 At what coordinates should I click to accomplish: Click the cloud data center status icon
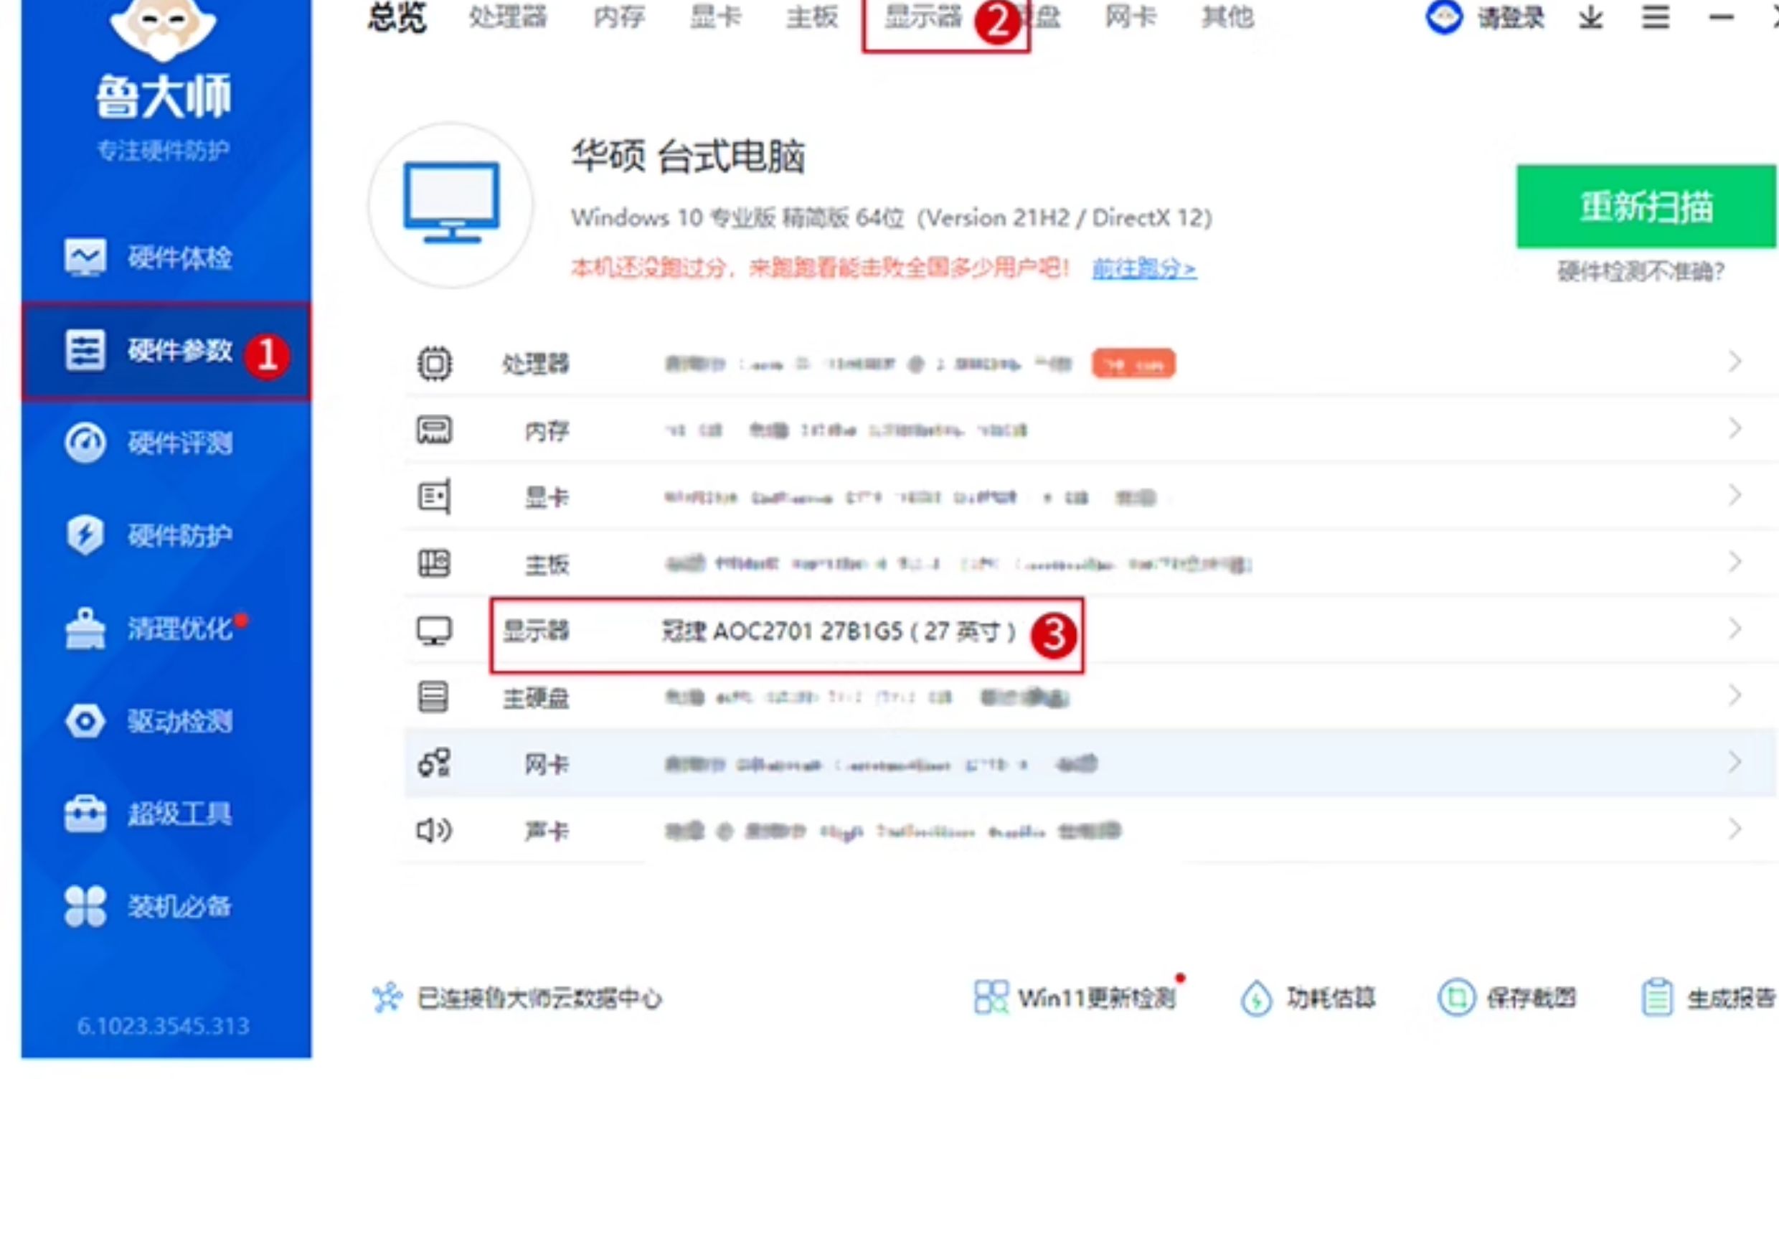[x=387, y=998]
